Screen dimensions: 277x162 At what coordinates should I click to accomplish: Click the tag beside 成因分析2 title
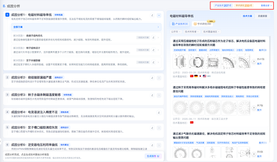tap(59, 78)
